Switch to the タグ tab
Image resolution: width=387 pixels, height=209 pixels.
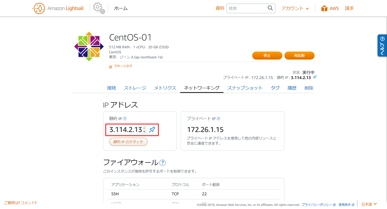(x=275, y=88)
